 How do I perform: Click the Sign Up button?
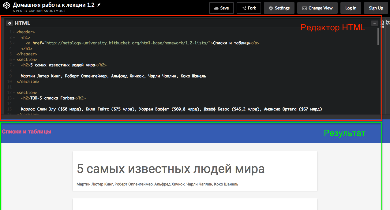(376, 8)
